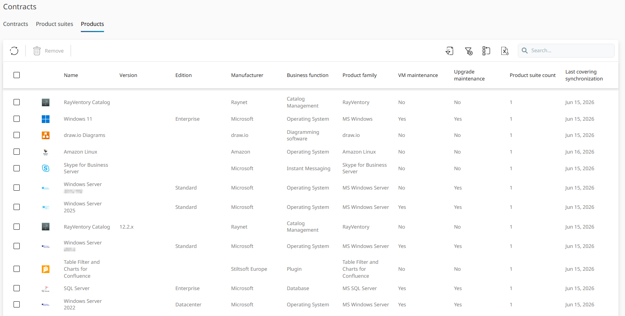
Task: Click the 'MS Windows' product family cell
Action: pos(357,119)
